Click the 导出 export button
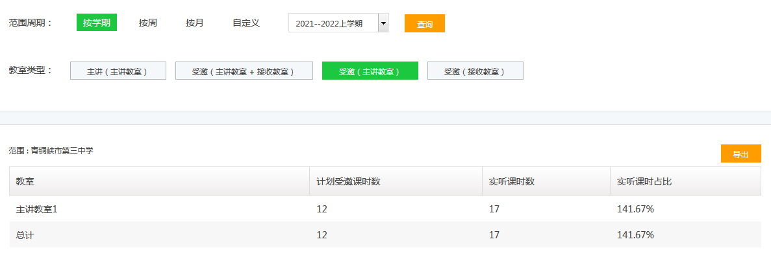The height and width of the screenshot is (272, 771). tap(740, 154)
